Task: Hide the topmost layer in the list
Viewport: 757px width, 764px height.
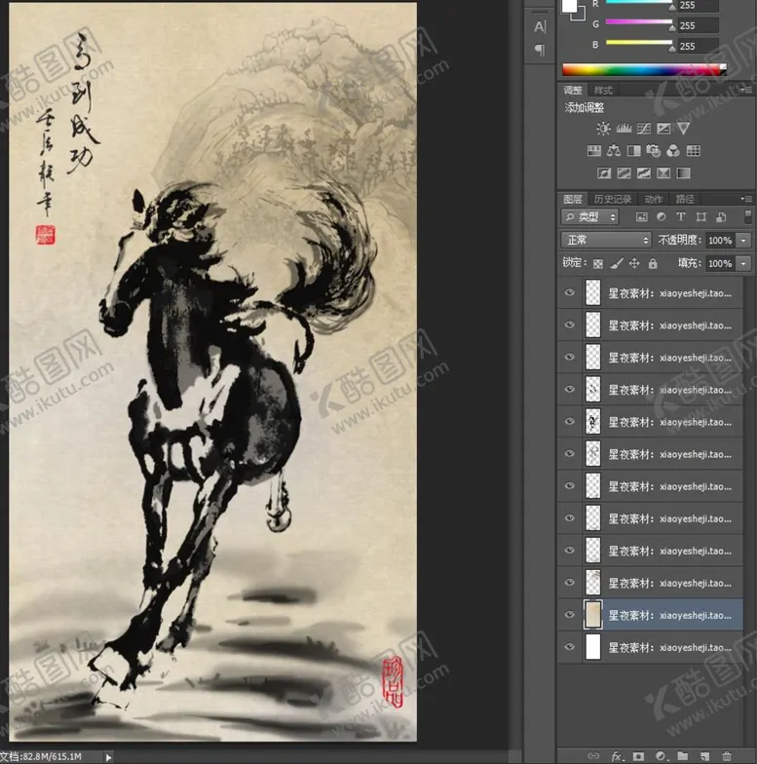Action: pyautogui.click(x=569, y=292)
